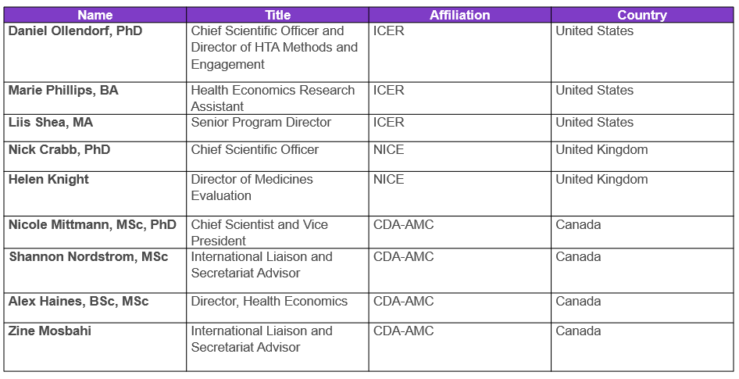Click the Name column header
739x379 pixels.
coord(95,15)
